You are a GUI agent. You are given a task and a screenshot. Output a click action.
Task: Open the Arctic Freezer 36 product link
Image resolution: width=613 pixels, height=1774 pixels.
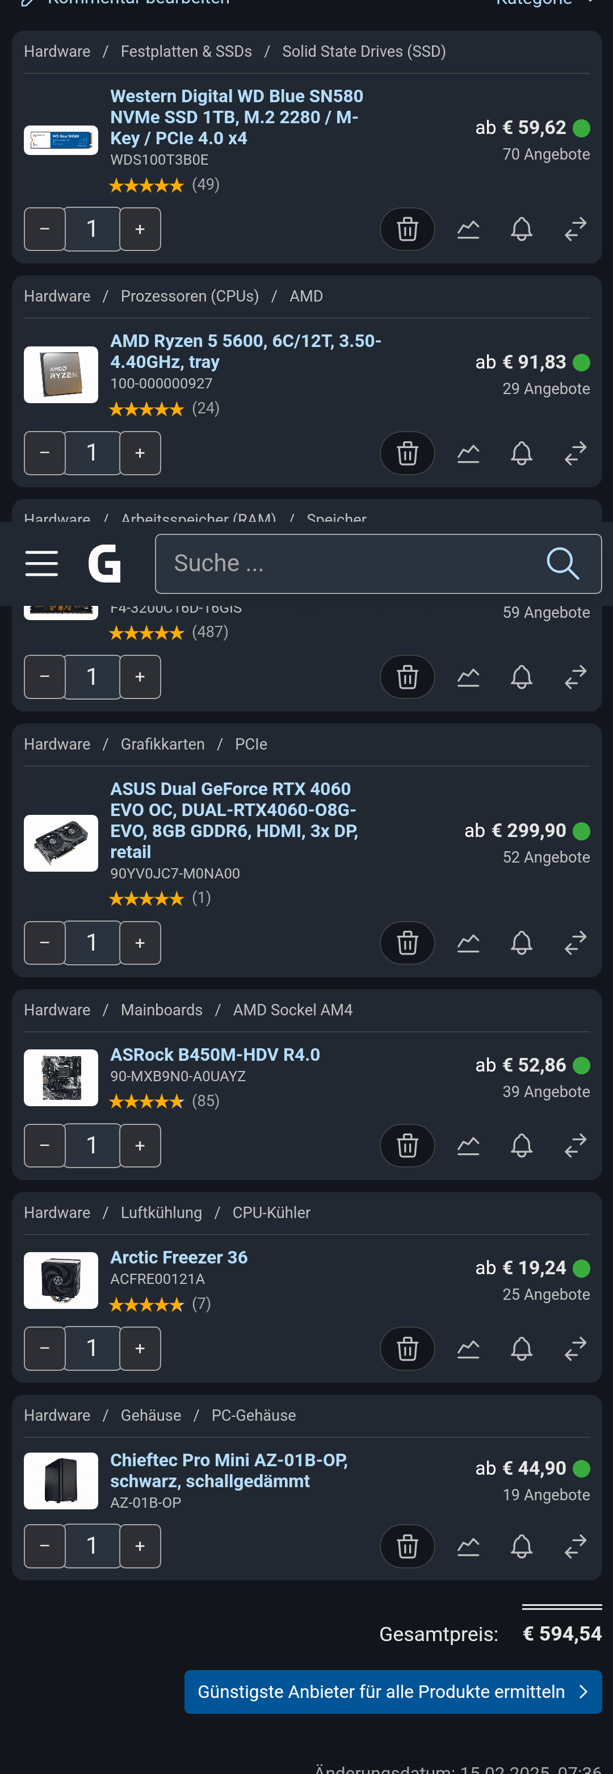(x=179, y=1257)
